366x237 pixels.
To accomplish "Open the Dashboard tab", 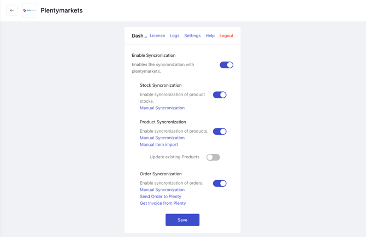I will pos(139,35).
